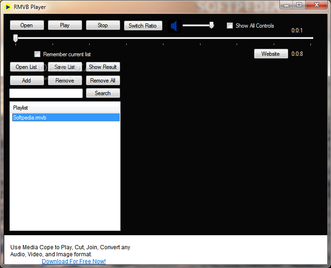Click the playback seek bar thumb
Screen dimensions: 331x268
15,38
